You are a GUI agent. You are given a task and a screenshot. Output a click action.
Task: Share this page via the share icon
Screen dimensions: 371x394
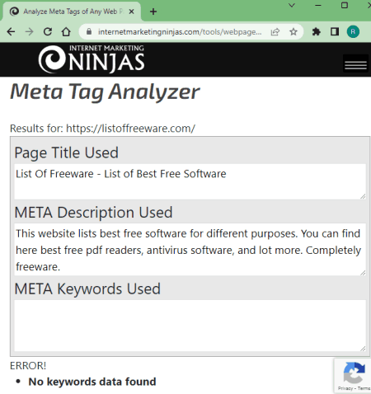tap(275, 32)
